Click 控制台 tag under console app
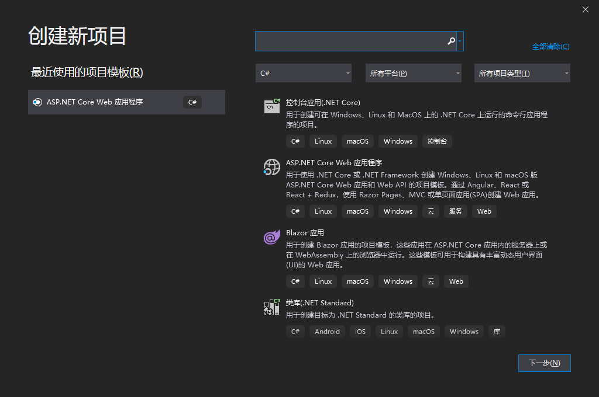The width and height of the screenshot is (599, 397). [437, 141]
